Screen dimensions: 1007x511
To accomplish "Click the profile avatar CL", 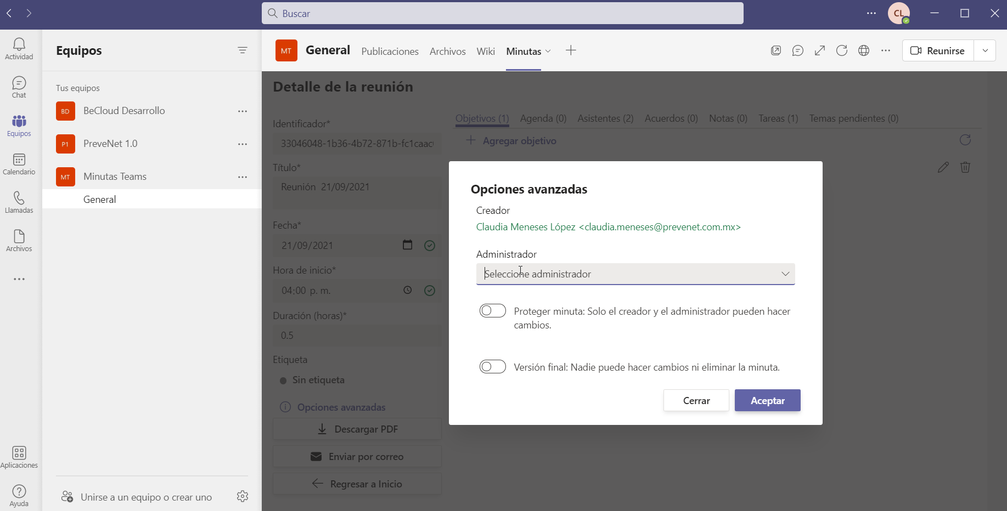I will pyautogui.click(x=899, y=13).
